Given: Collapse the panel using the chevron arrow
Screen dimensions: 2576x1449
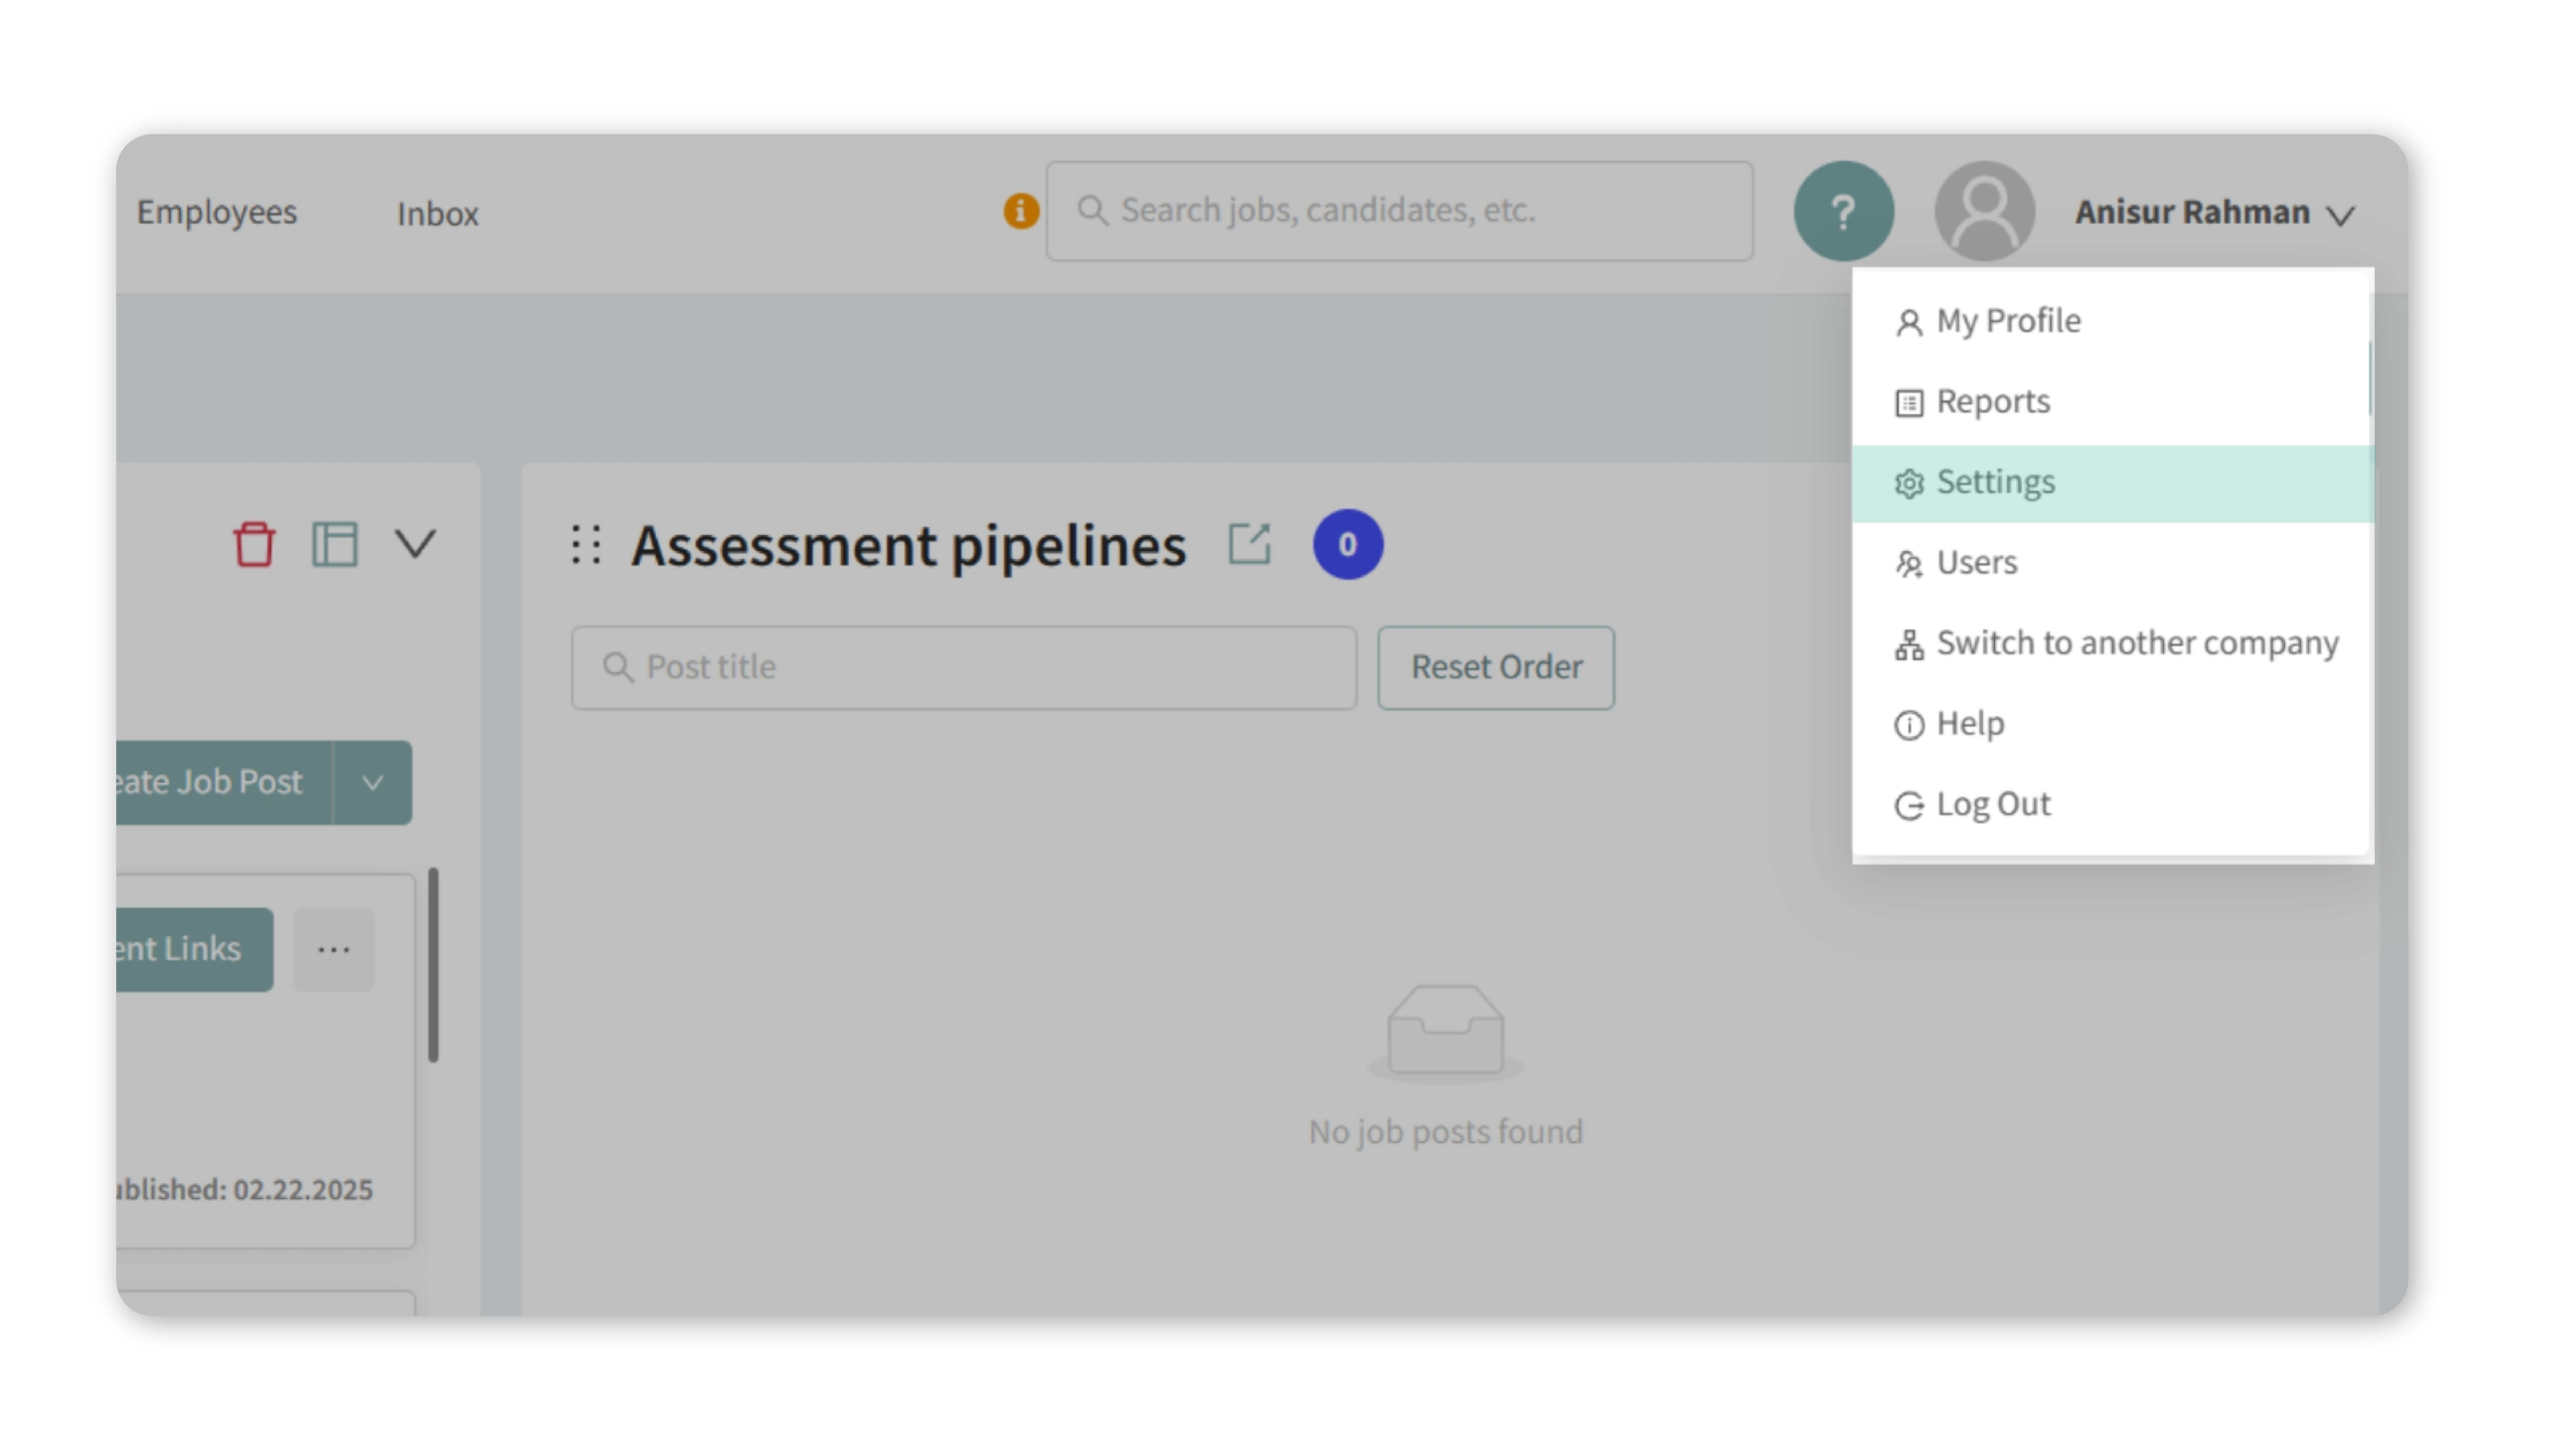Looking at the screenshot, I should (x=415, y=544).
